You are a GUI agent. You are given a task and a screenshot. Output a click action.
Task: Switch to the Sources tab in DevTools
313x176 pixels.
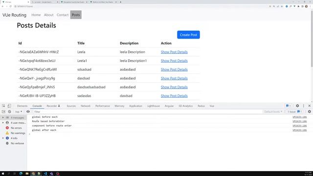71,106
